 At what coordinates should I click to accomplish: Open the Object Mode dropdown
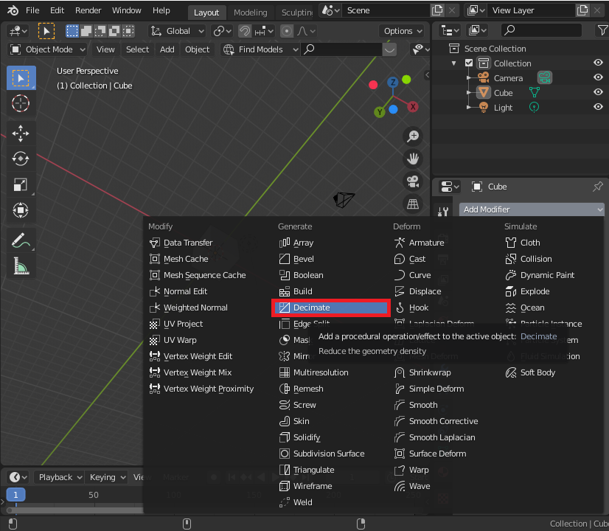point(48,49)
